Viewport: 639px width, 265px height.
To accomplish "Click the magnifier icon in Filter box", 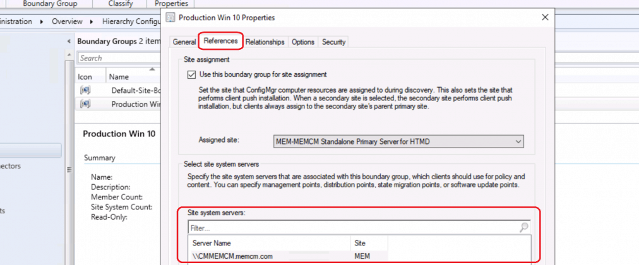I will [523, 227].
